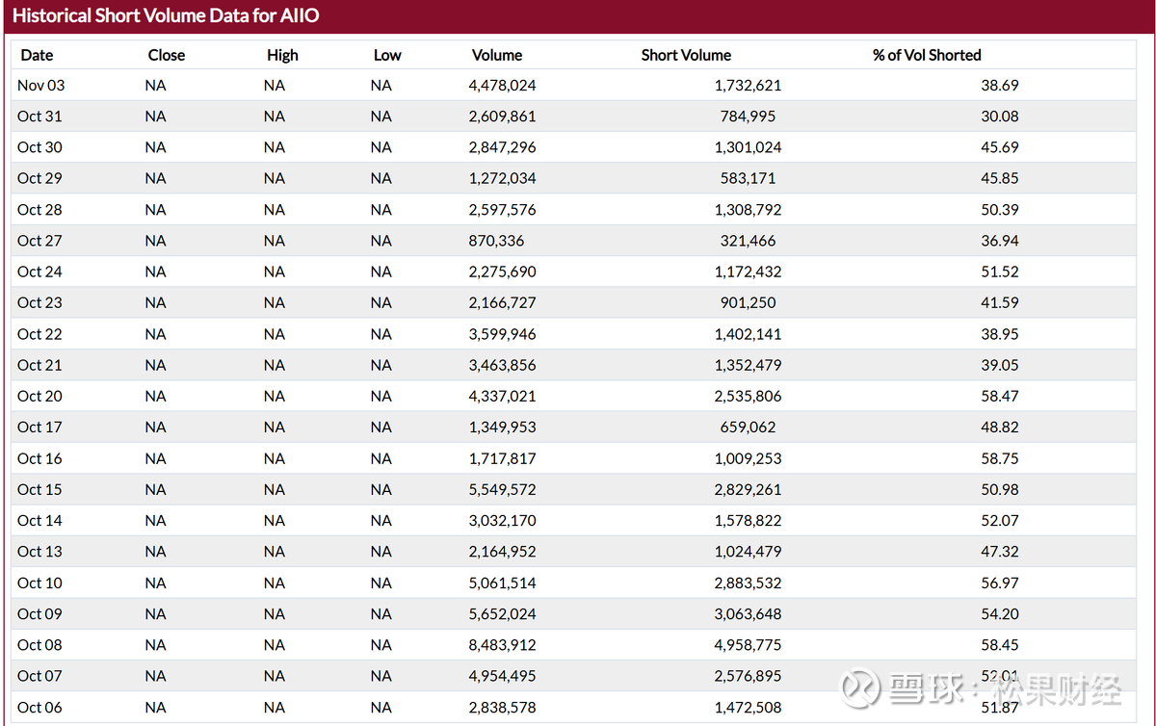The width and height of the screenshot is (1156, 726).
Task: Click the High column header
Action: (282, 55)
